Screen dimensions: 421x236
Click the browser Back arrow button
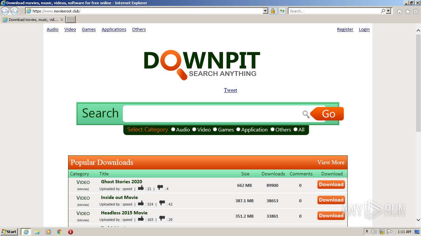pyautogui.click(x=5, y=11)
